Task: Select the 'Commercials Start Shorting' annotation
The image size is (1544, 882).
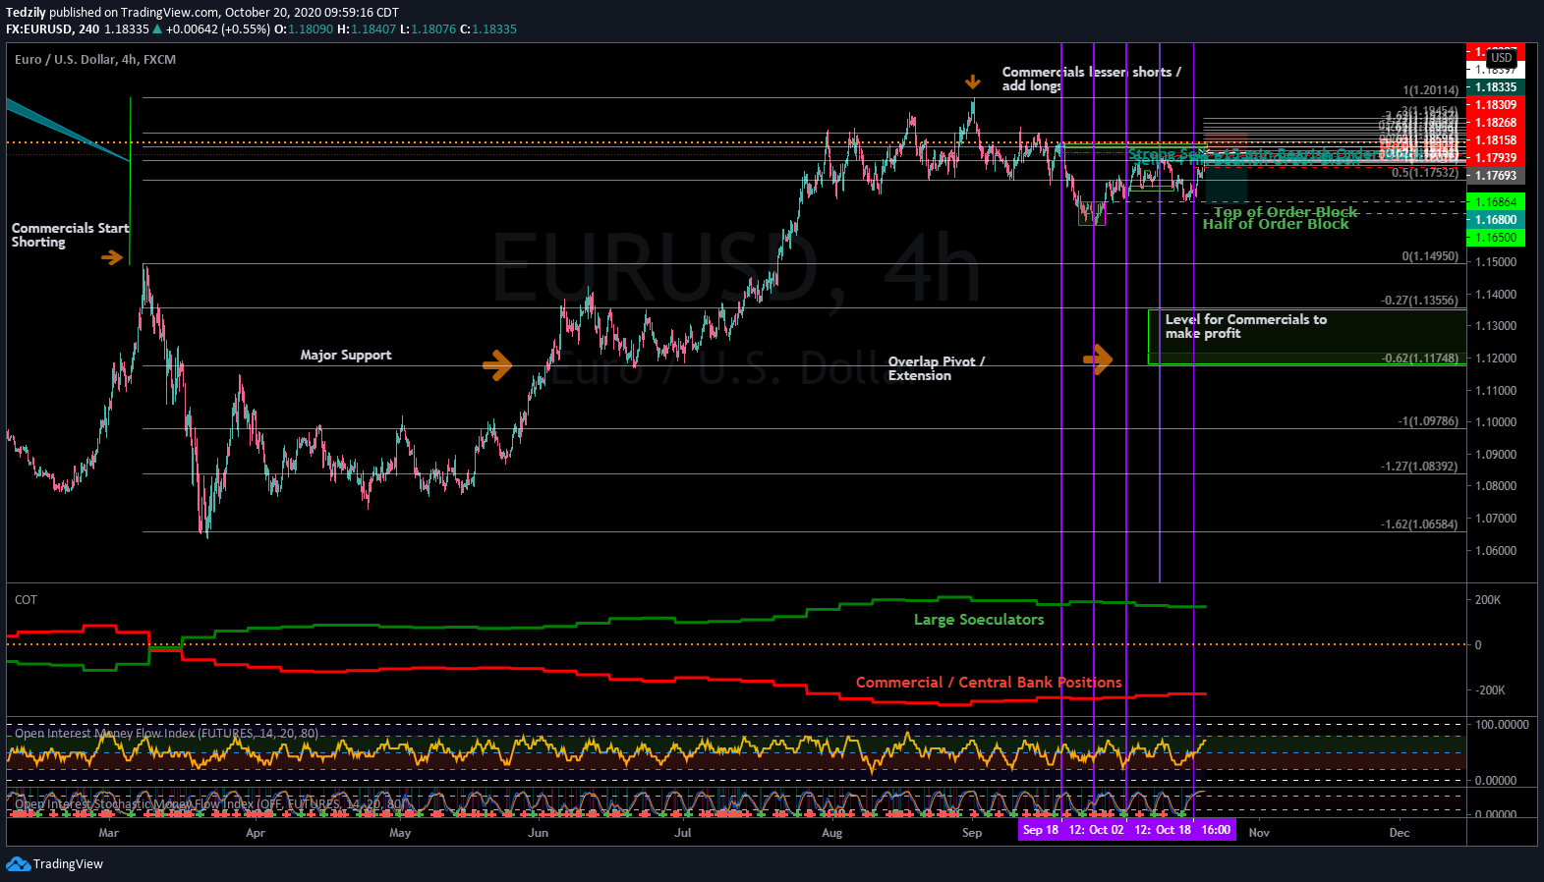Action: [70, 235]
